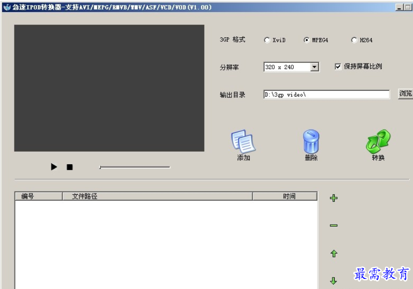Stop the video preview
Screen dimensions: 413x289
pyautogui.click(x=70, y=167)
